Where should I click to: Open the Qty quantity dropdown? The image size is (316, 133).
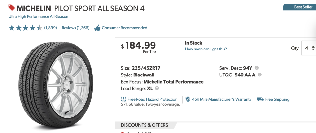[309, 48]
